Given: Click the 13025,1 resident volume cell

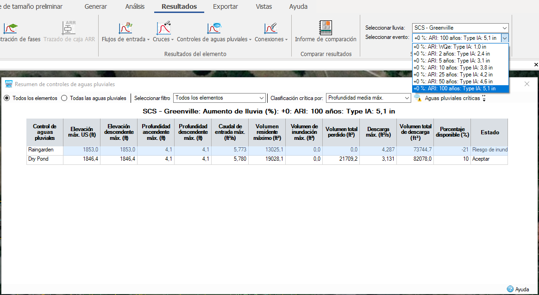Looking at the screenshot, I should coord(267,150).
